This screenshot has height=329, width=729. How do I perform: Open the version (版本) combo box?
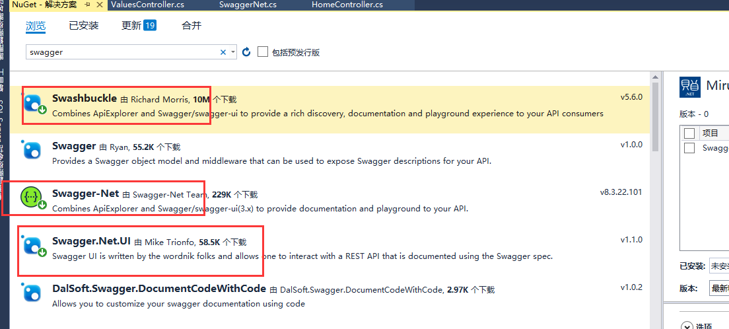(x=719, y=289)
